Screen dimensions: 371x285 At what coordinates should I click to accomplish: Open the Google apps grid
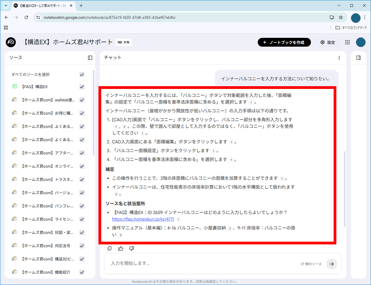[347, 42]
